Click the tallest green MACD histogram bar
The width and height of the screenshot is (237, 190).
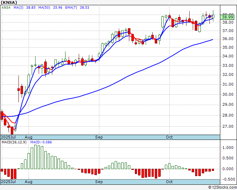click(x=35, y=157)
